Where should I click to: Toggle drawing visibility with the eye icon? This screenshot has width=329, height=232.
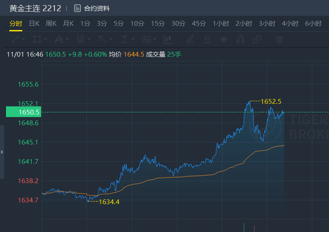pyautogui.click(x=224, y=39)
